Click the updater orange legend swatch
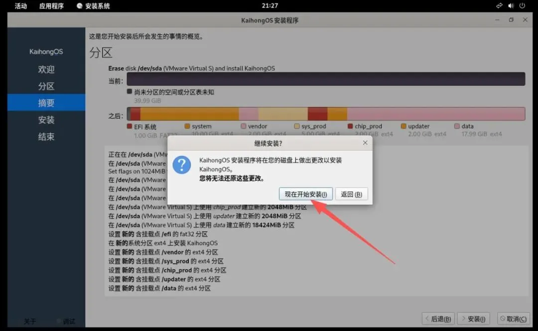 point(403,126)
